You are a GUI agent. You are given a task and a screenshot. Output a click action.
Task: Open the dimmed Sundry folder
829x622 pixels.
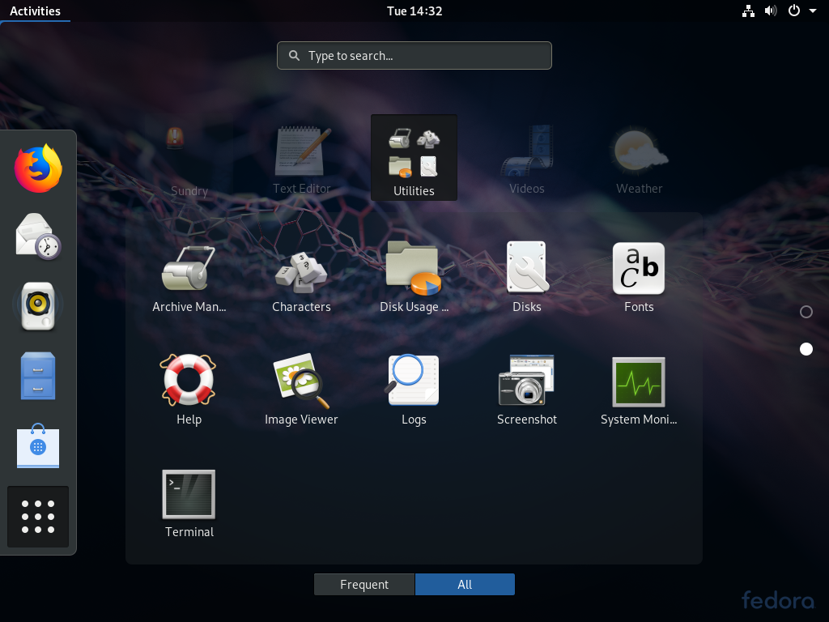tap(189, 162)
